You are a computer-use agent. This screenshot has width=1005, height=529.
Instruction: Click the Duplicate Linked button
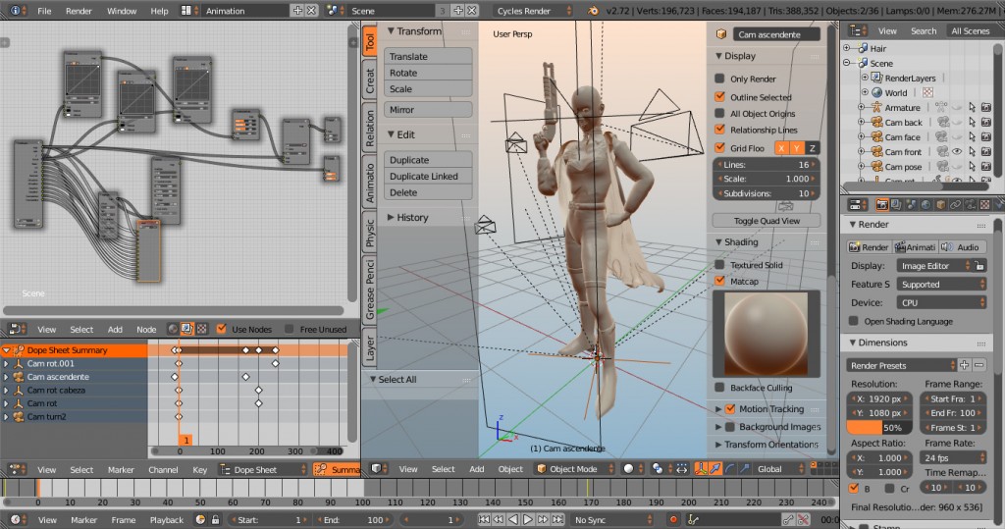click(x=428, y=177)
